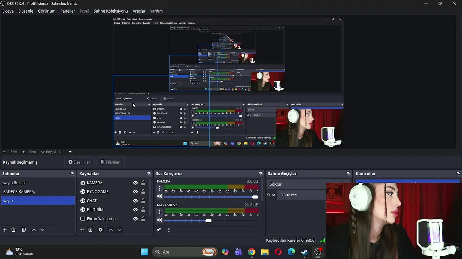Open the Sahne Koleksiyonu menu
462x259 pixels.
tap(111, 11)
